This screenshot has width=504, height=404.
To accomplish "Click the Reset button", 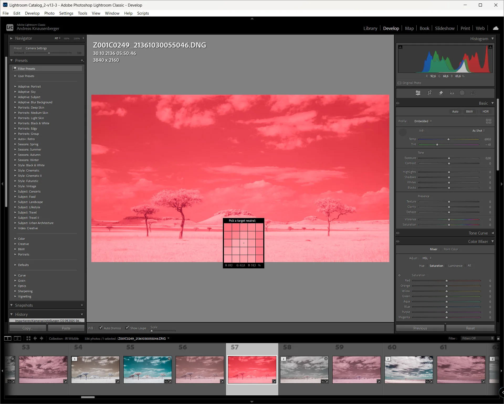I will click(470, 328).
